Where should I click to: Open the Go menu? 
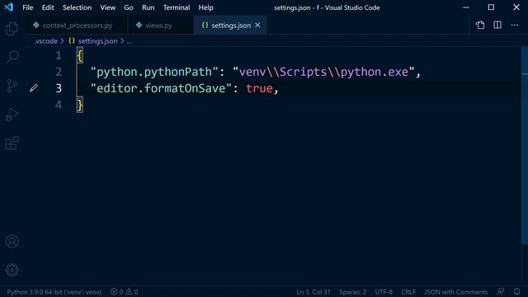129,7
